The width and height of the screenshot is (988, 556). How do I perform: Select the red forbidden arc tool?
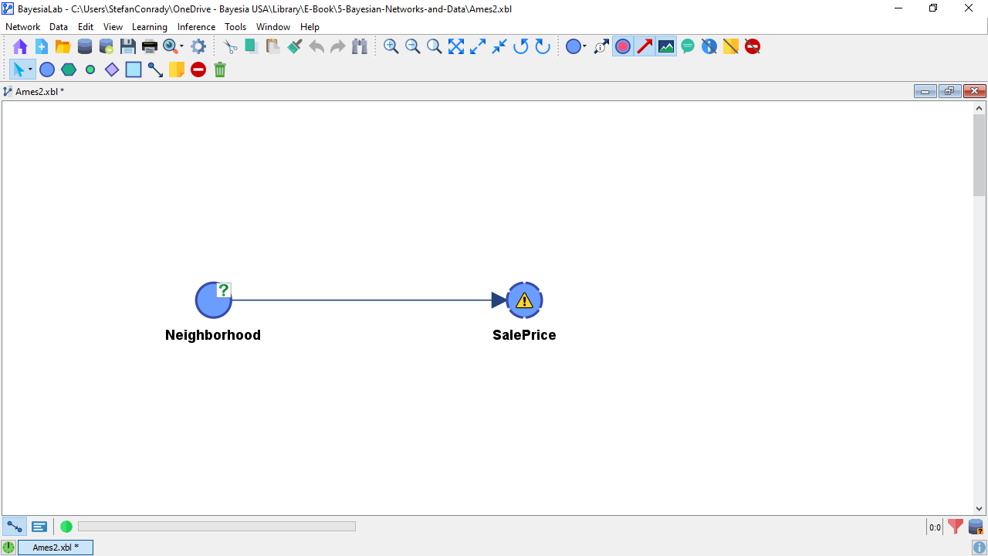[x=198, y=69]
